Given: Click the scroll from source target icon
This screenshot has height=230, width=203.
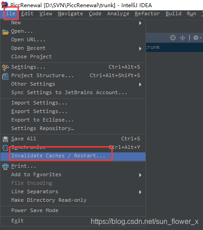Looking at the screenshot, I should 173,38.
